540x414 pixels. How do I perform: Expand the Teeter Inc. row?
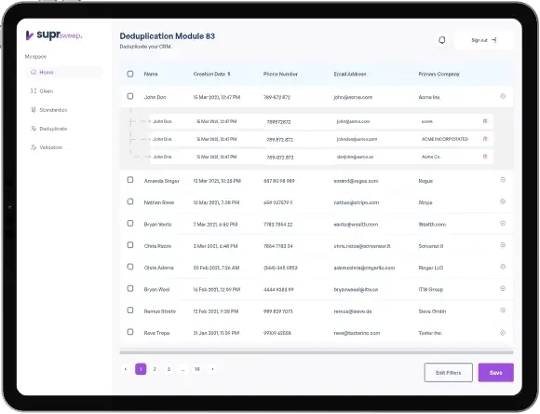(503, 333)
